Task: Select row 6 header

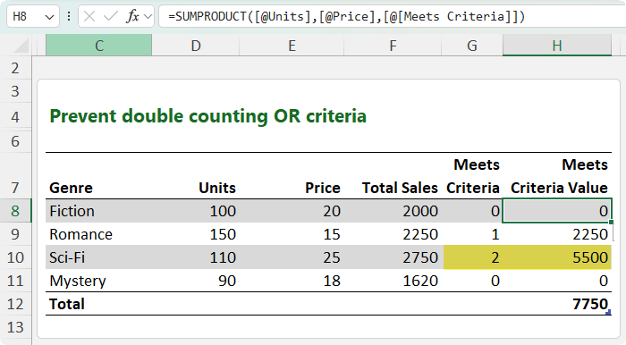Action: click(x=15, y=141)
